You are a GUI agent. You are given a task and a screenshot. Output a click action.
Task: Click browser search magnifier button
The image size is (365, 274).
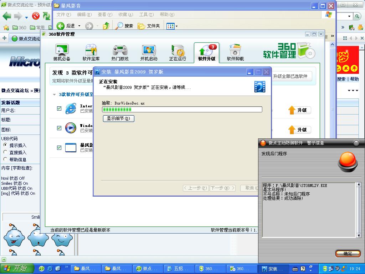[x=356, y=16]
